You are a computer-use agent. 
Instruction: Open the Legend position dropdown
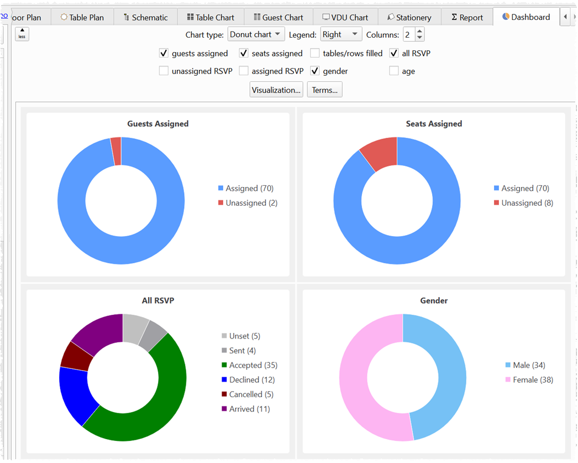click(341, 34)
